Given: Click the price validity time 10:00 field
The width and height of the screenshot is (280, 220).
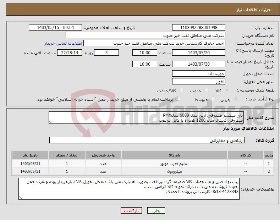Looking at the screenshot, I should point(145,64).
